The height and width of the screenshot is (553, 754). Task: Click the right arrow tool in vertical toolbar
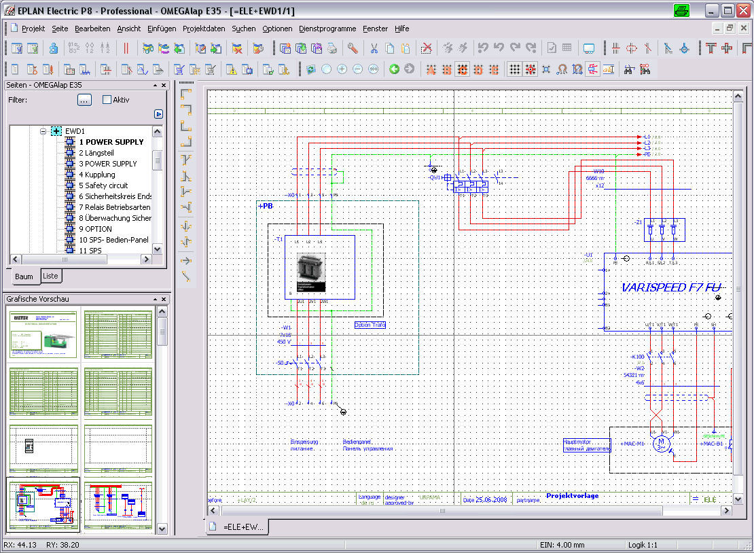pyautogui.click(x=186, y=261)
